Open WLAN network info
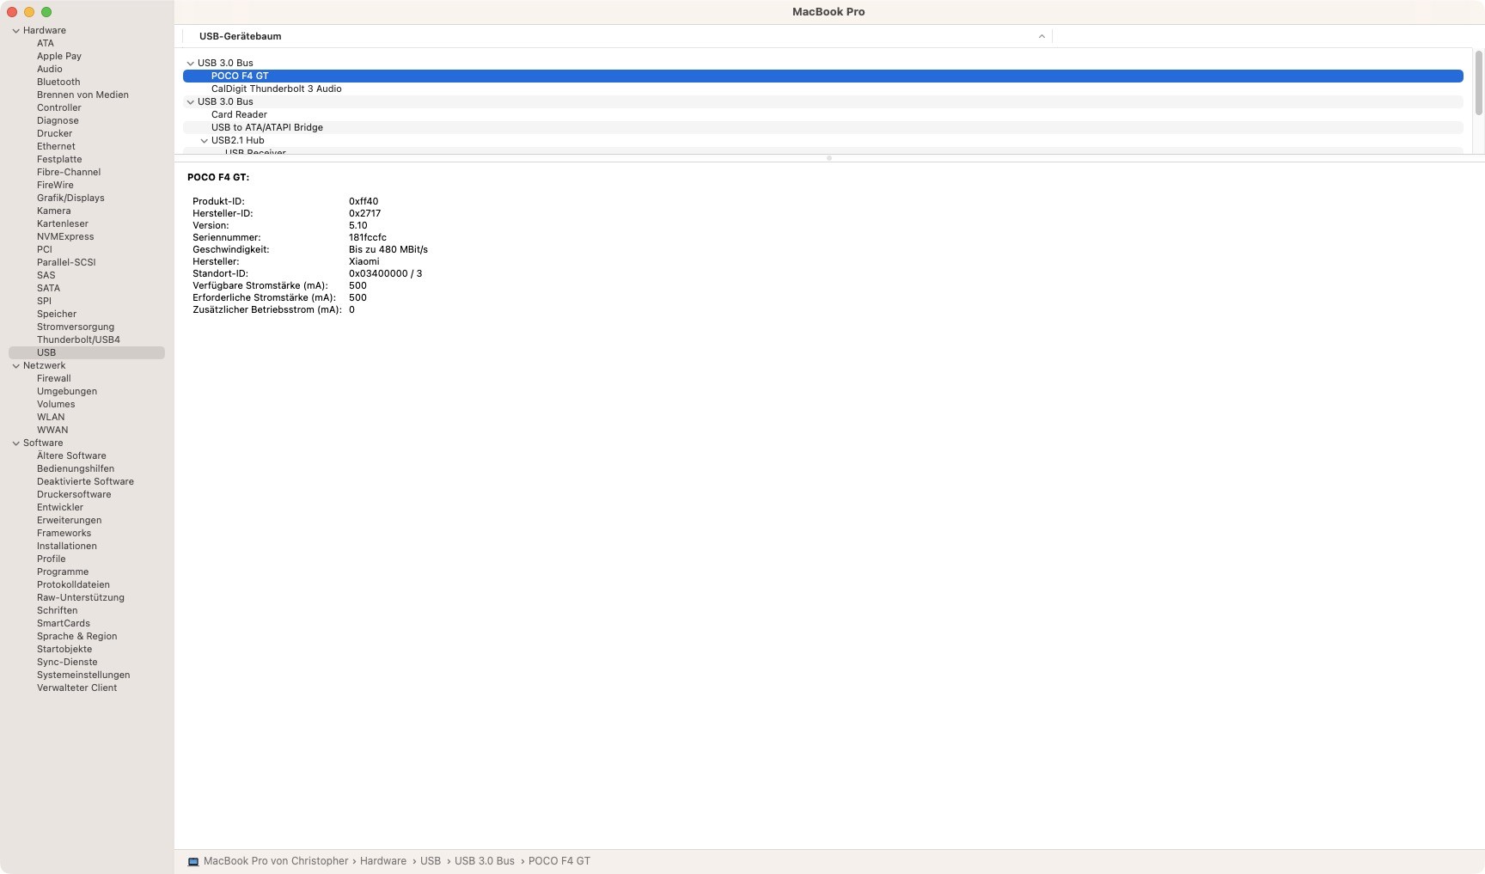1485x874 pixels. [x=51, y=417]
